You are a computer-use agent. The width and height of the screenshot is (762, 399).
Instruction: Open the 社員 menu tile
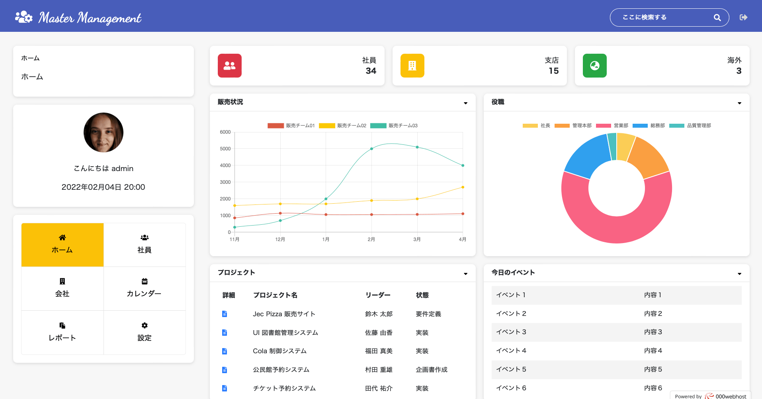tap(145, 245)
